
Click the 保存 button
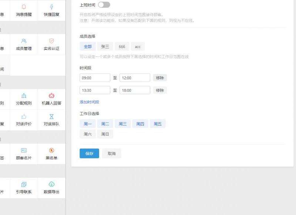[x=89, y=153]
